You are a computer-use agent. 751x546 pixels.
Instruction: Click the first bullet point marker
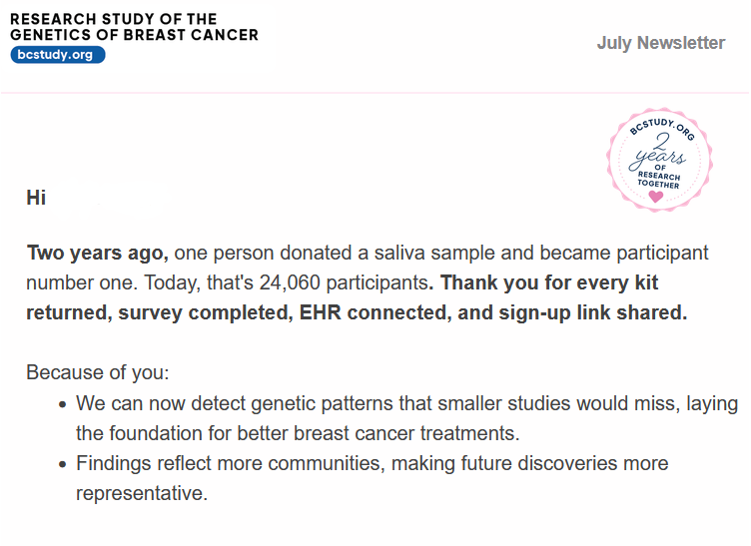(62, 405)
